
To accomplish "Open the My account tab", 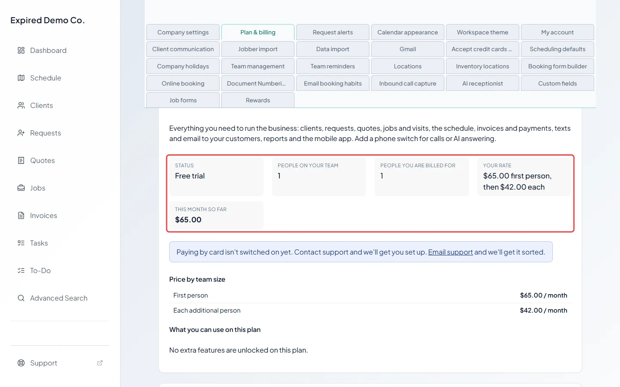I will point(558,32).
